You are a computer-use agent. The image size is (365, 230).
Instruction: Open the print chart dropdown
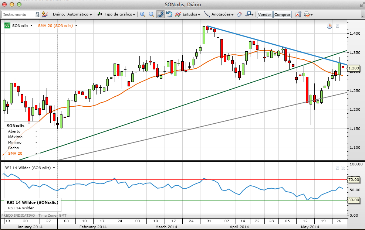308,14
